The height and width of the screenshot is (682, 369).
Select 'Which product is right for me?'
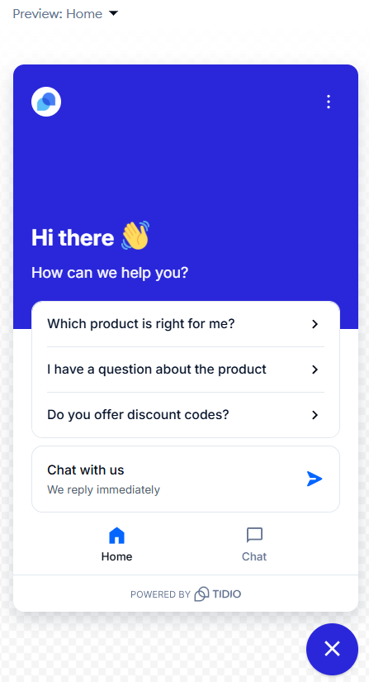click(x=186, y=324)
